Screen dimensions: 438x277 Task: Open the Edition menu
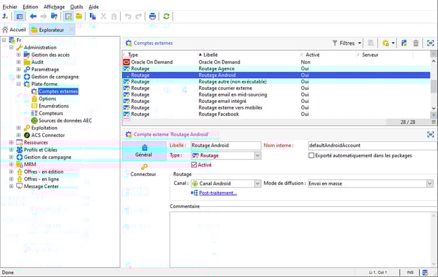30,6
